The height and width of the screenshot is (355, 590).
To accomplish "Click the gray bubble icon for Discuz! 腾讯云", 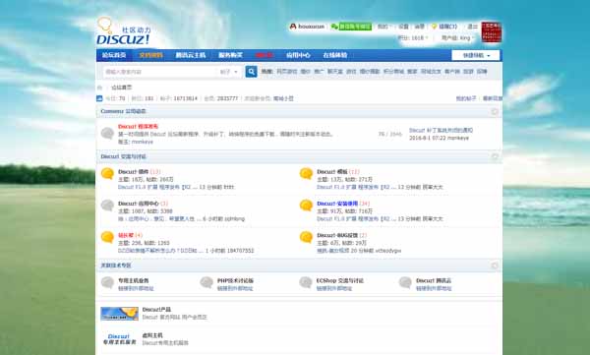I will coord(405,282).
